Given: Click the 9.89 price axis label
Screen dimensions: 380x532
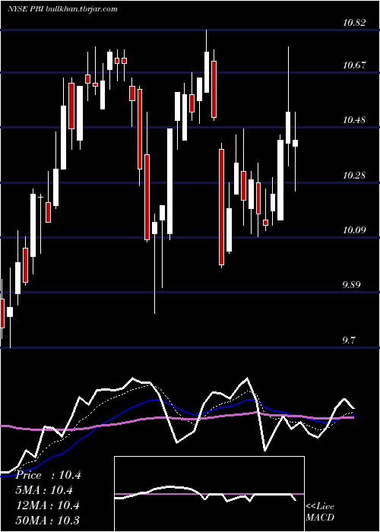Looking at the screenshot, I should pos(351,285).
